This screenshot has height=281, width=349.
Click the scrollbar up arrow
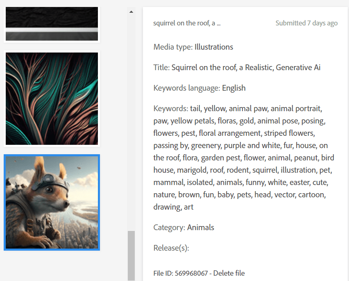click(131, 12)
